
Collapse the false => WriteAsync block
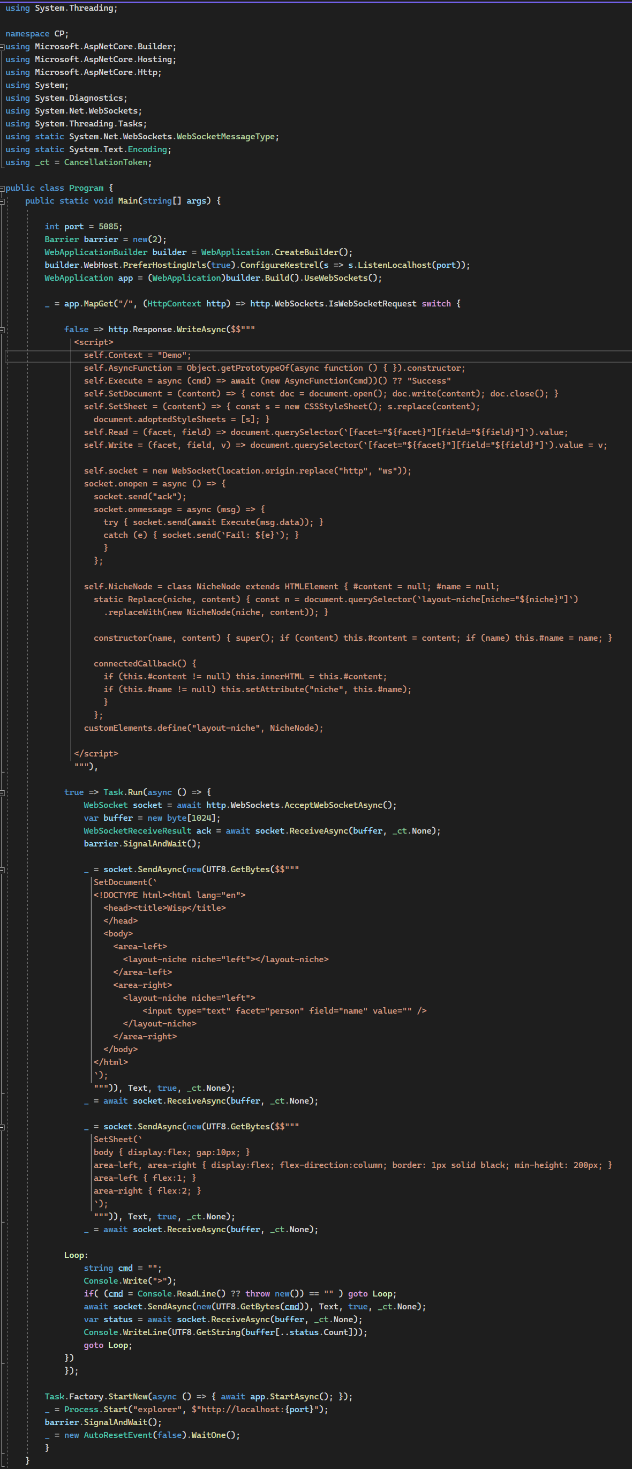pos(2,329)
